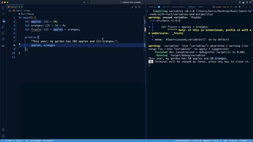
Task: Switch to Ports tab
Action: pos(201,7)
